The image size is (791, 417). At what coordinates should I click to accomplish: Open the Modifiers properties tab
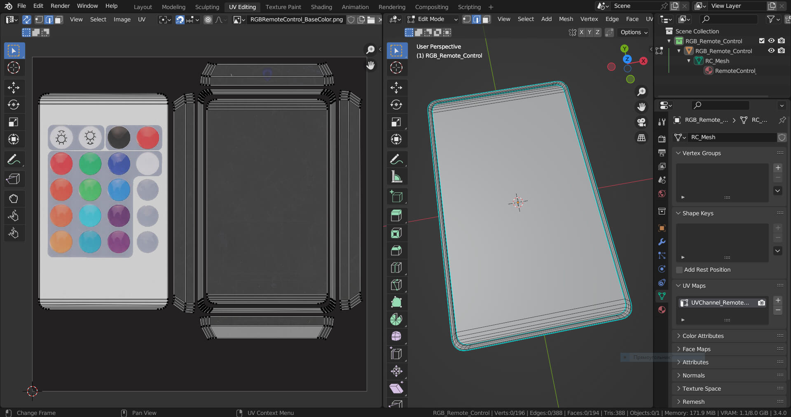click(662, 242)
